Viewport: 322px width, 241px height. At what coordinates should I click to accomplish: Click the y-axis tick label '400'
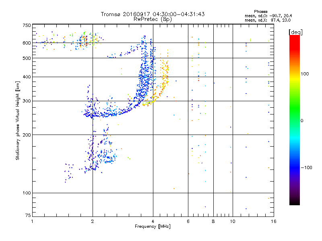point(27,77)
